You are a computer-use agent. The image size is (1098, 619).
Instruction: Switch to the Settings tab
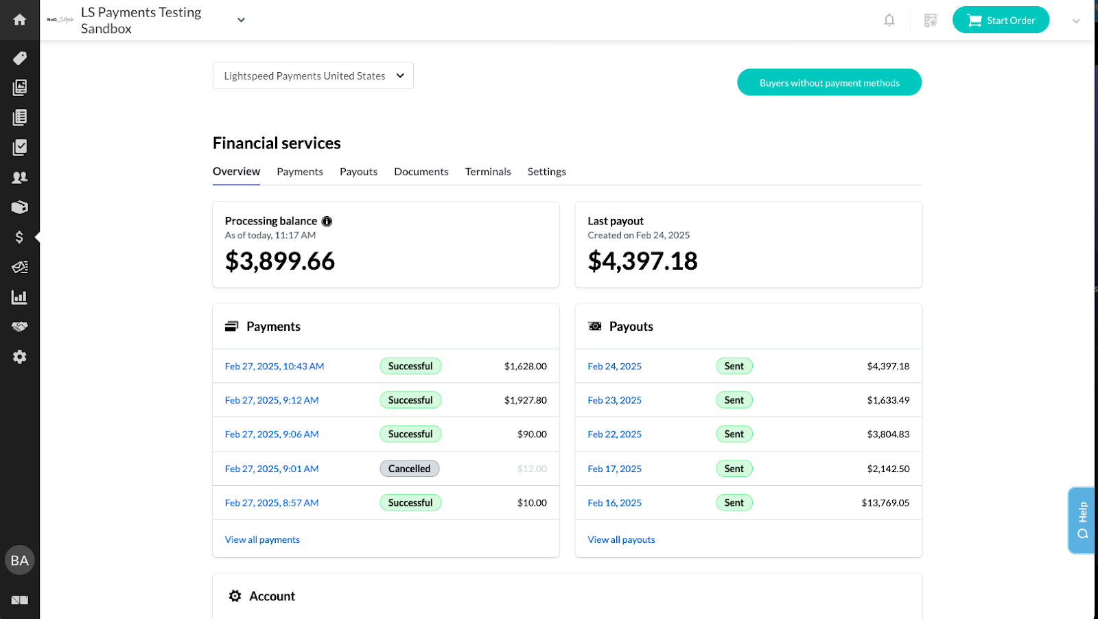coord(547,172)
